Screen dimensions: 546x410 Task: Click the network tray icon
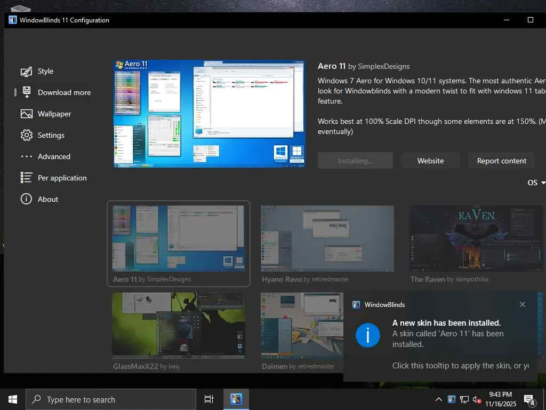click(x=464, y=399)
